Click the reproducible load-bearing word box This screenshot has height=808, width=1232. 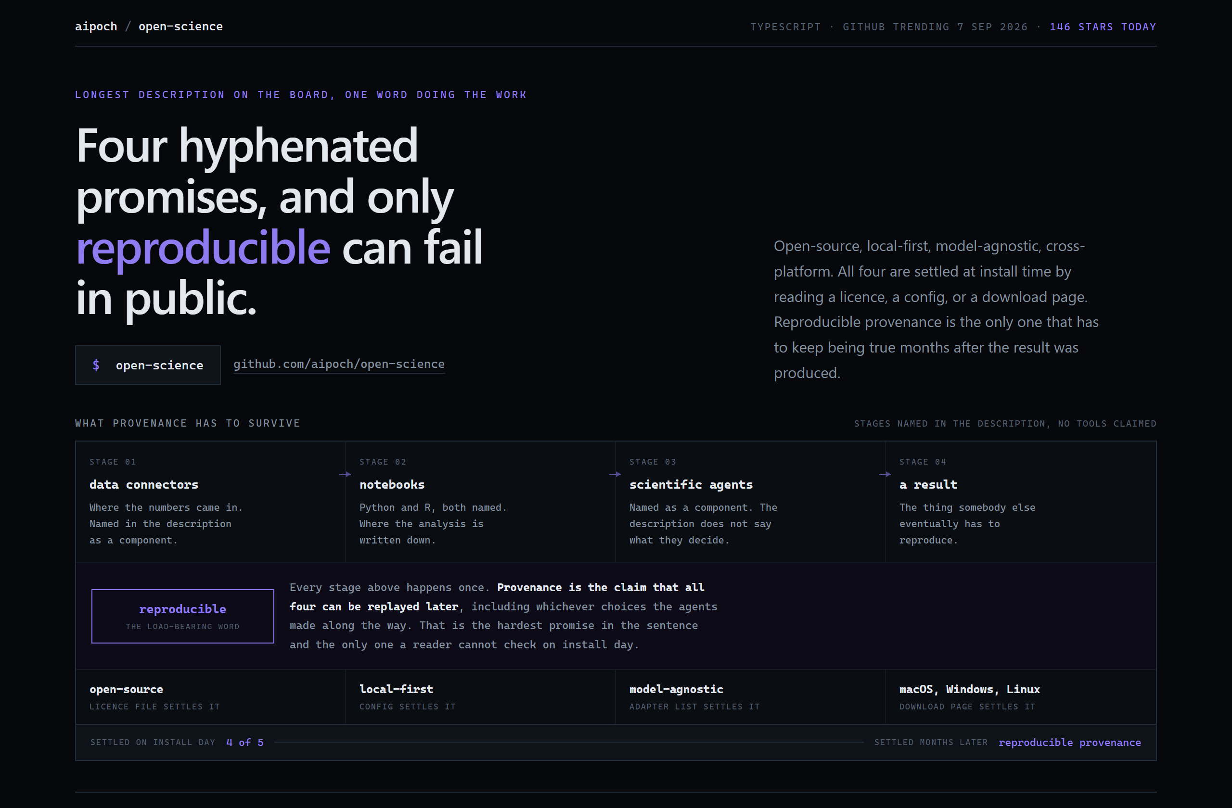[x=183, y=616]
